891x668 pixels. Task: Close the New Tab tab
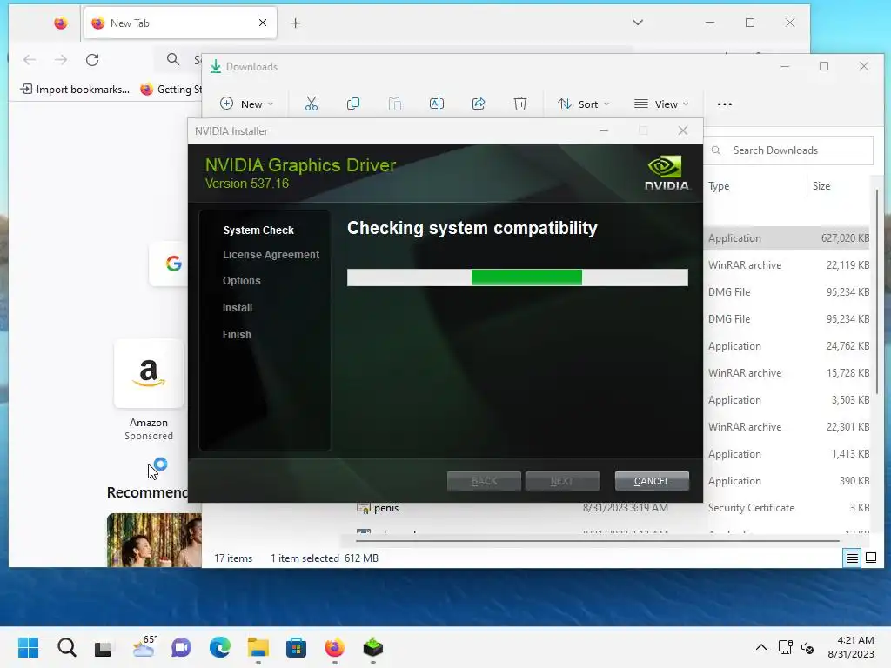point(263,23)
